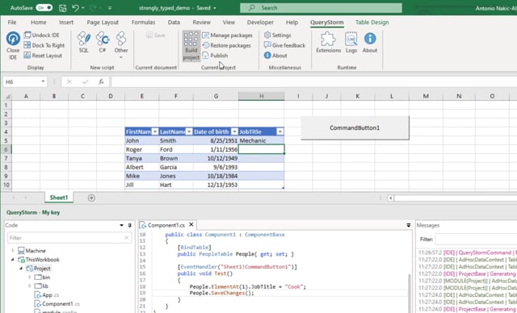Create a new C# script
This screenshot has height=313, width=517.
(x=103, y=42)
